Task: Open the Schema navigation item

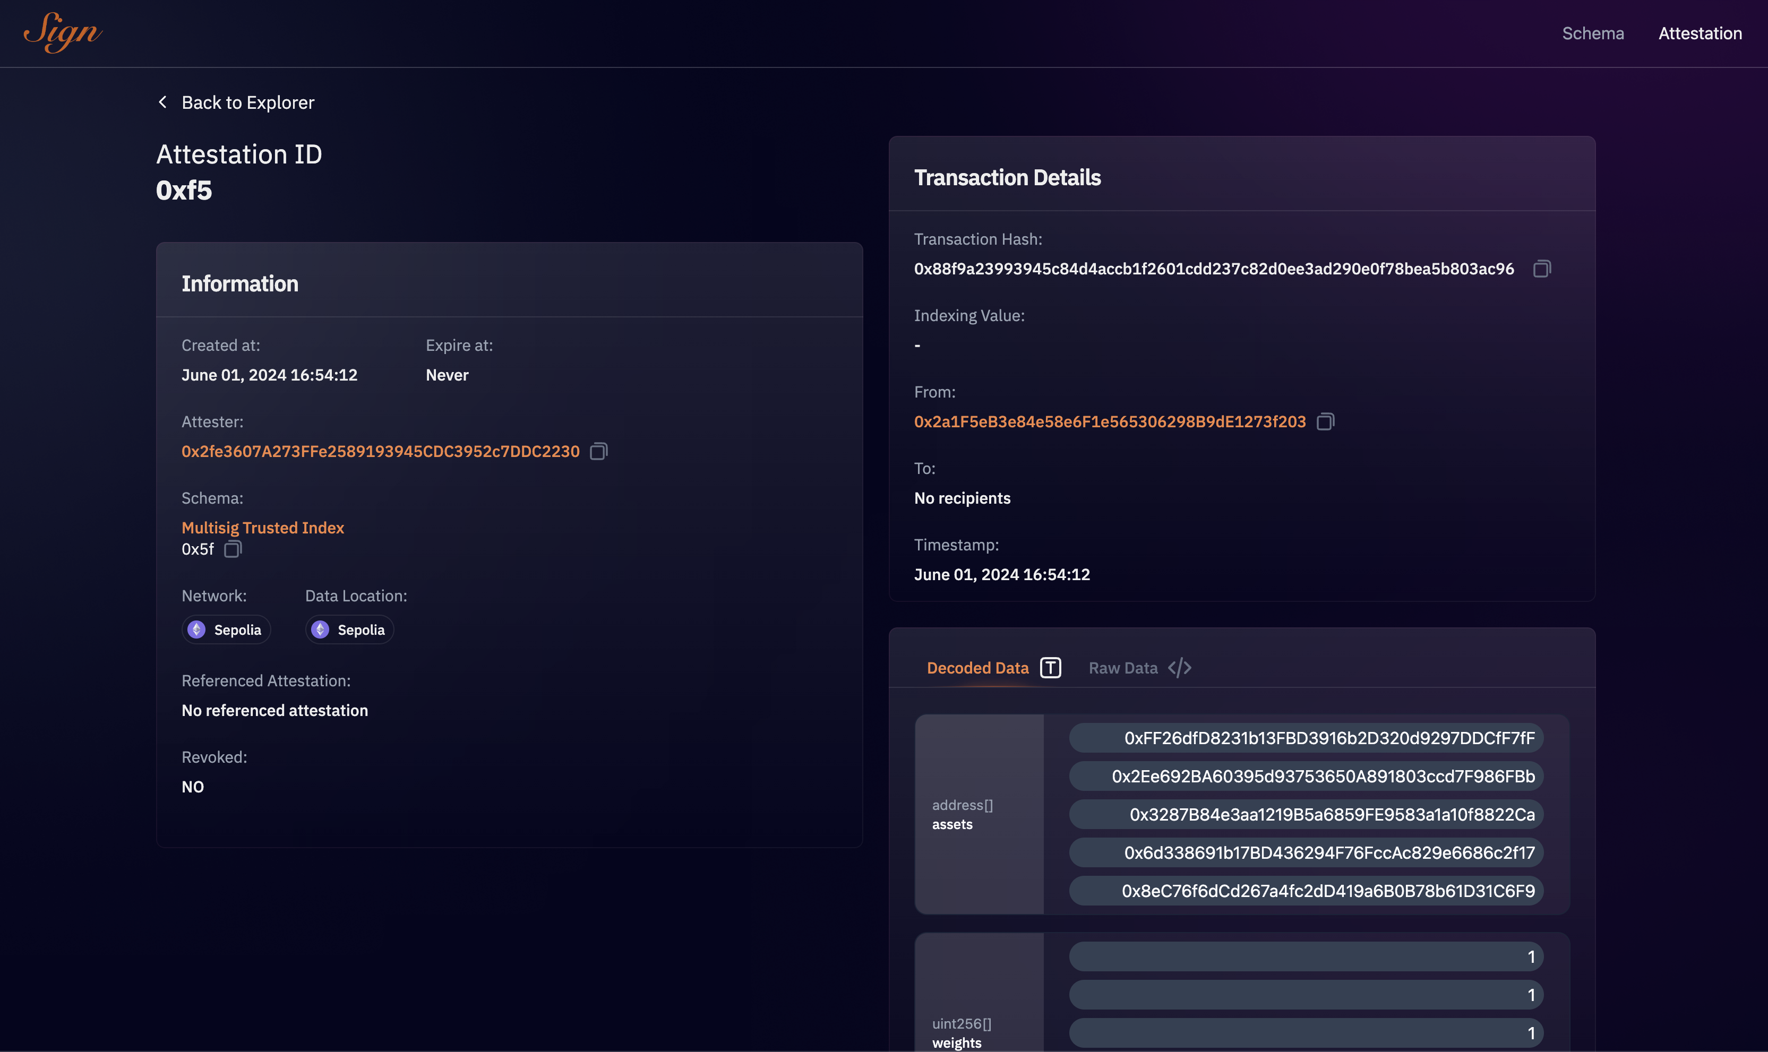Action: pyautogui.click(x=1593, y=33)
